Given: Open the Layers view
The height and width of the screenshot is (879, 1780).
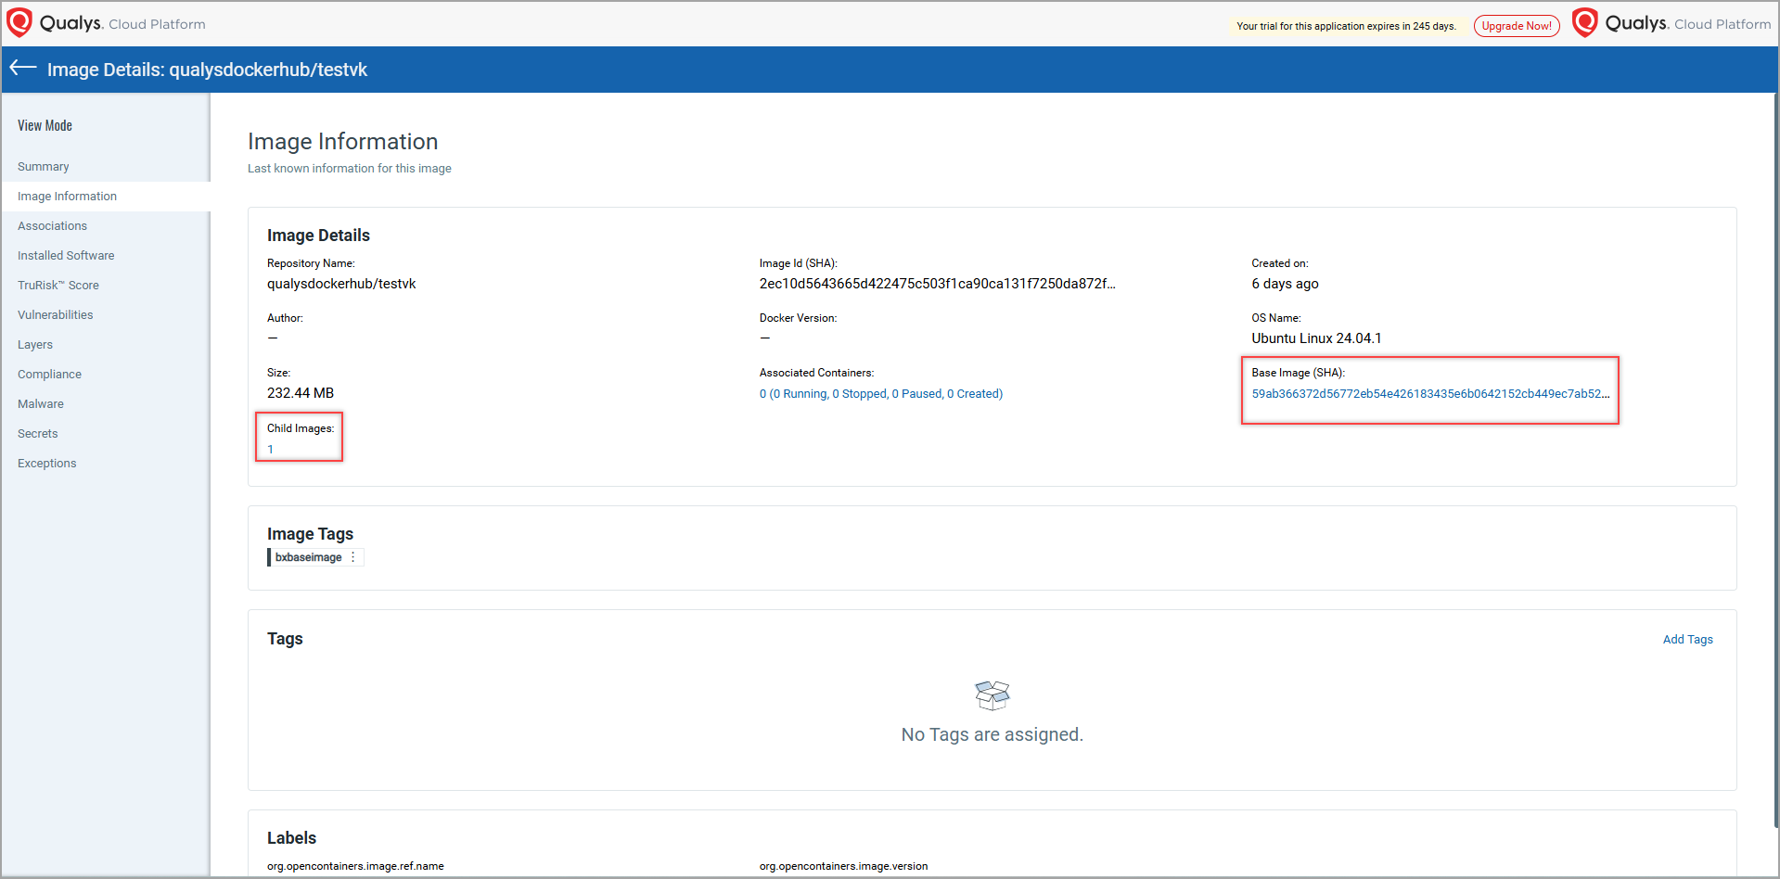Looking at the screenshot, I should (x=35, y=345).
